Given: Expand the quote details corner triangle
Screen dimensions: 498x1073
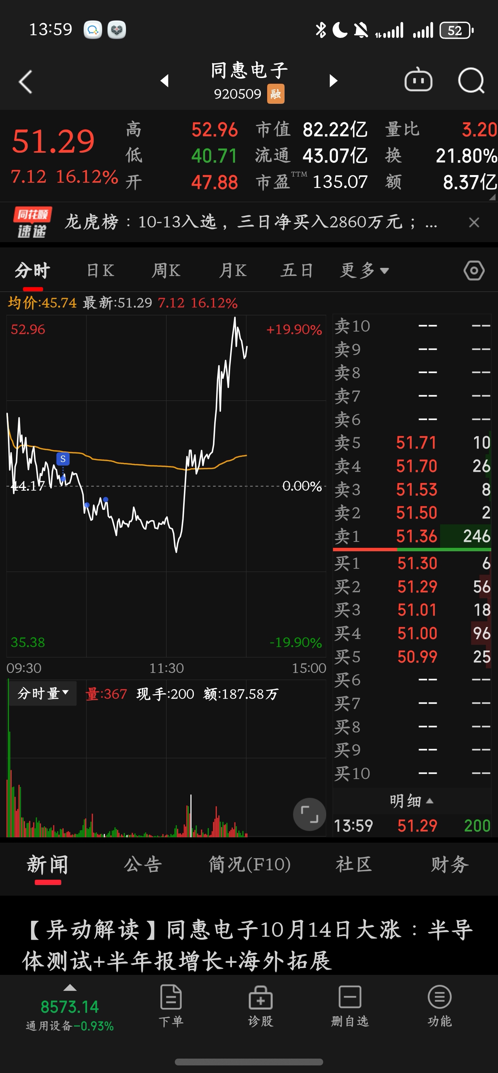Looking at the screenshot, I should 492,197.
